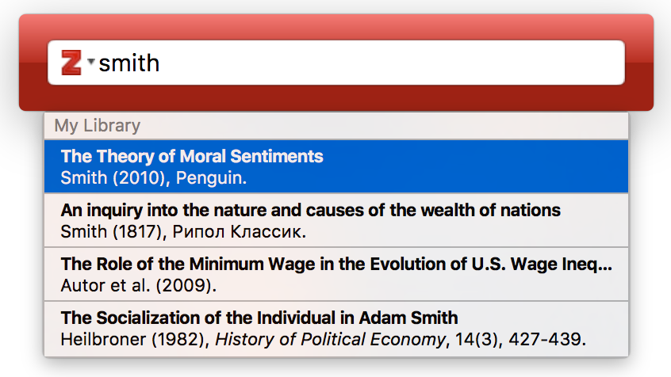This screenshot has height=377, width=671.
Task: Click the Smith (2010) author line
Action: pyautogui.click(x=113, y=178)
